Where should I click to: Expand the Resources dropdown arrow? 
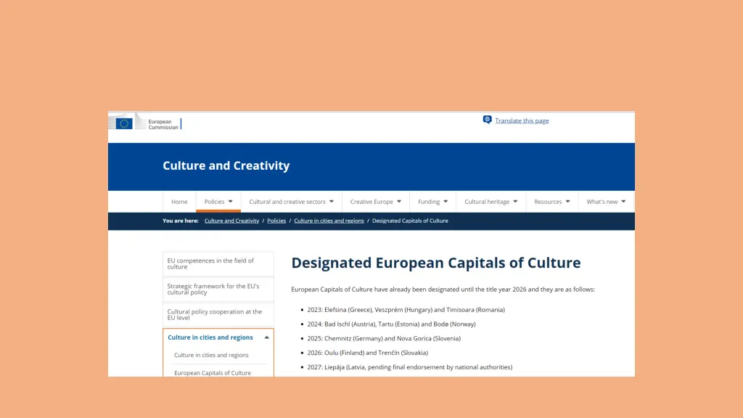coord(567,202)
